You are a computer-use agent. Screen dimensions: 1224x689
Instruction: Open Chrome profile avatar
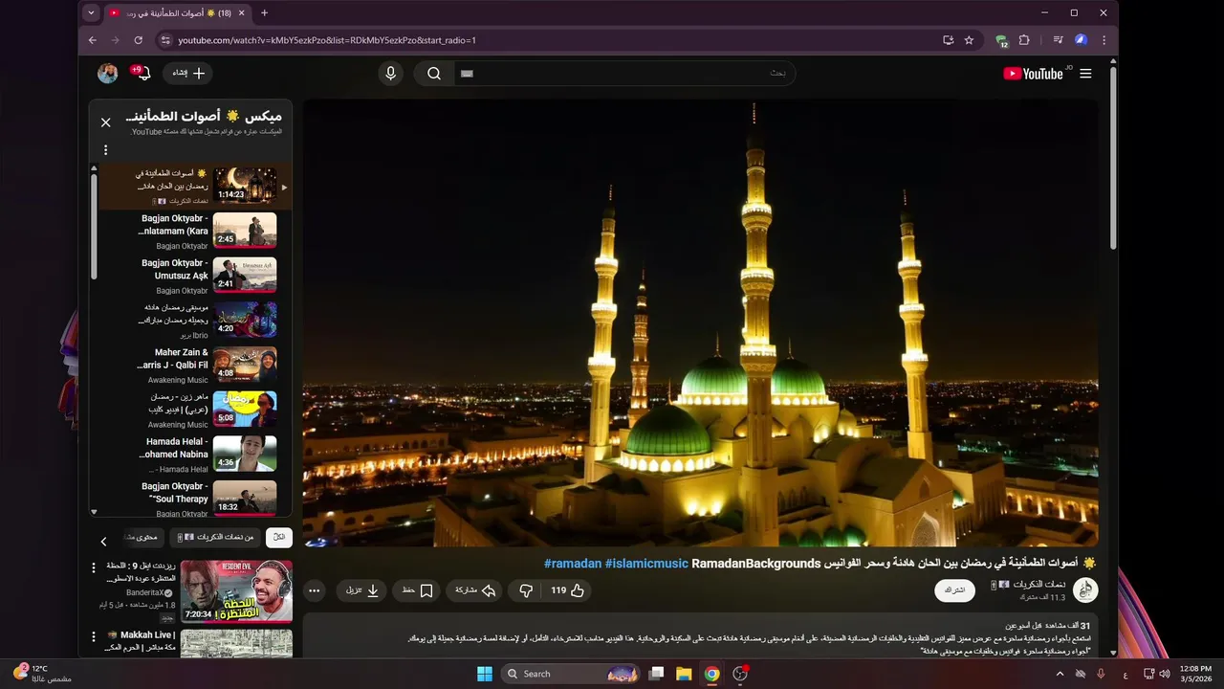pos(1081,40)
